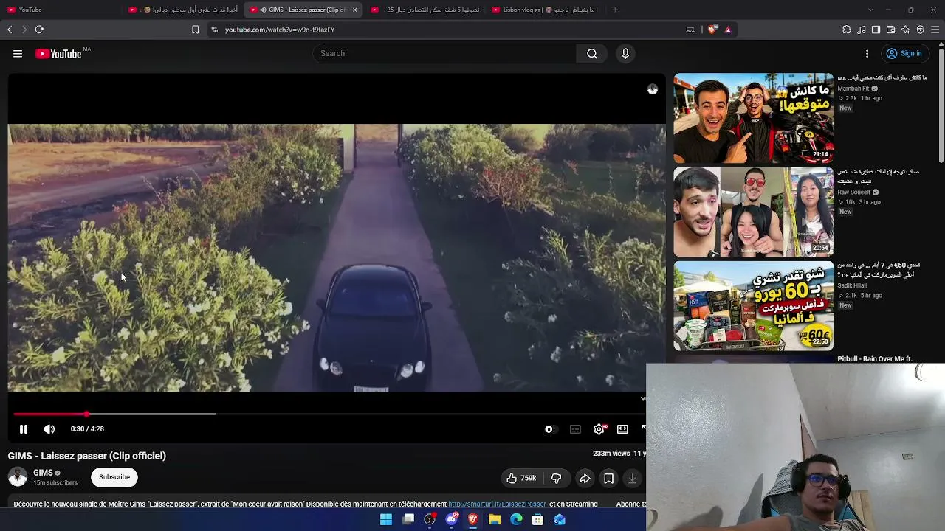The image size is (945, 531).
Task: Switch to the second tab with Arabic title
Action: coord(183,10)
